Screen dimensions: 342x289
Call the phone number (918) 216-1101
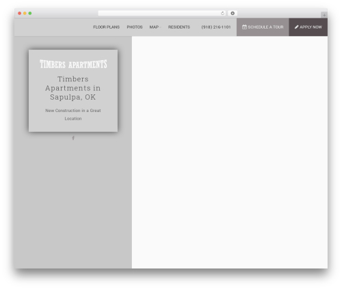point(216,27)
